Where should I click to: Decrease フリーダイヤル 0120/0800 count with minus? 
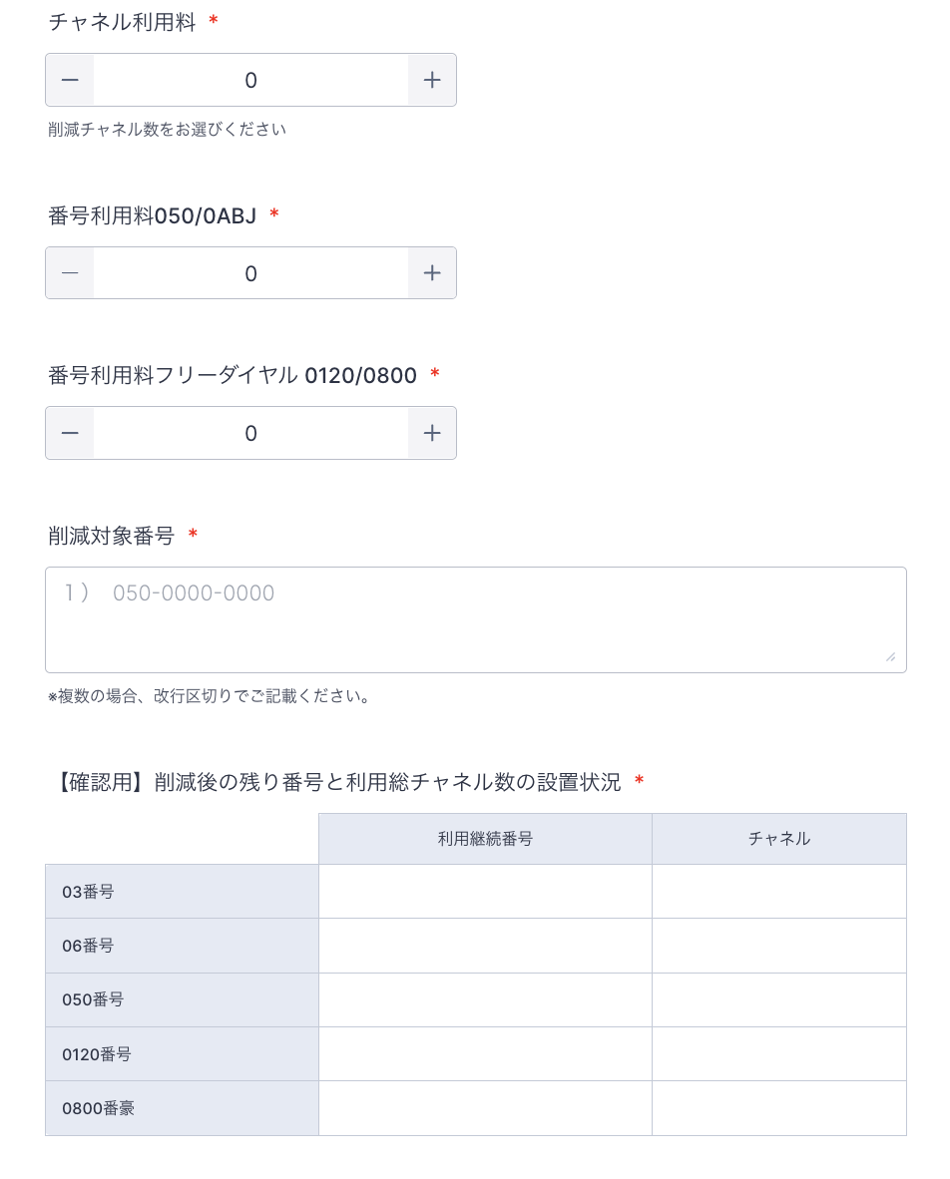70,433
